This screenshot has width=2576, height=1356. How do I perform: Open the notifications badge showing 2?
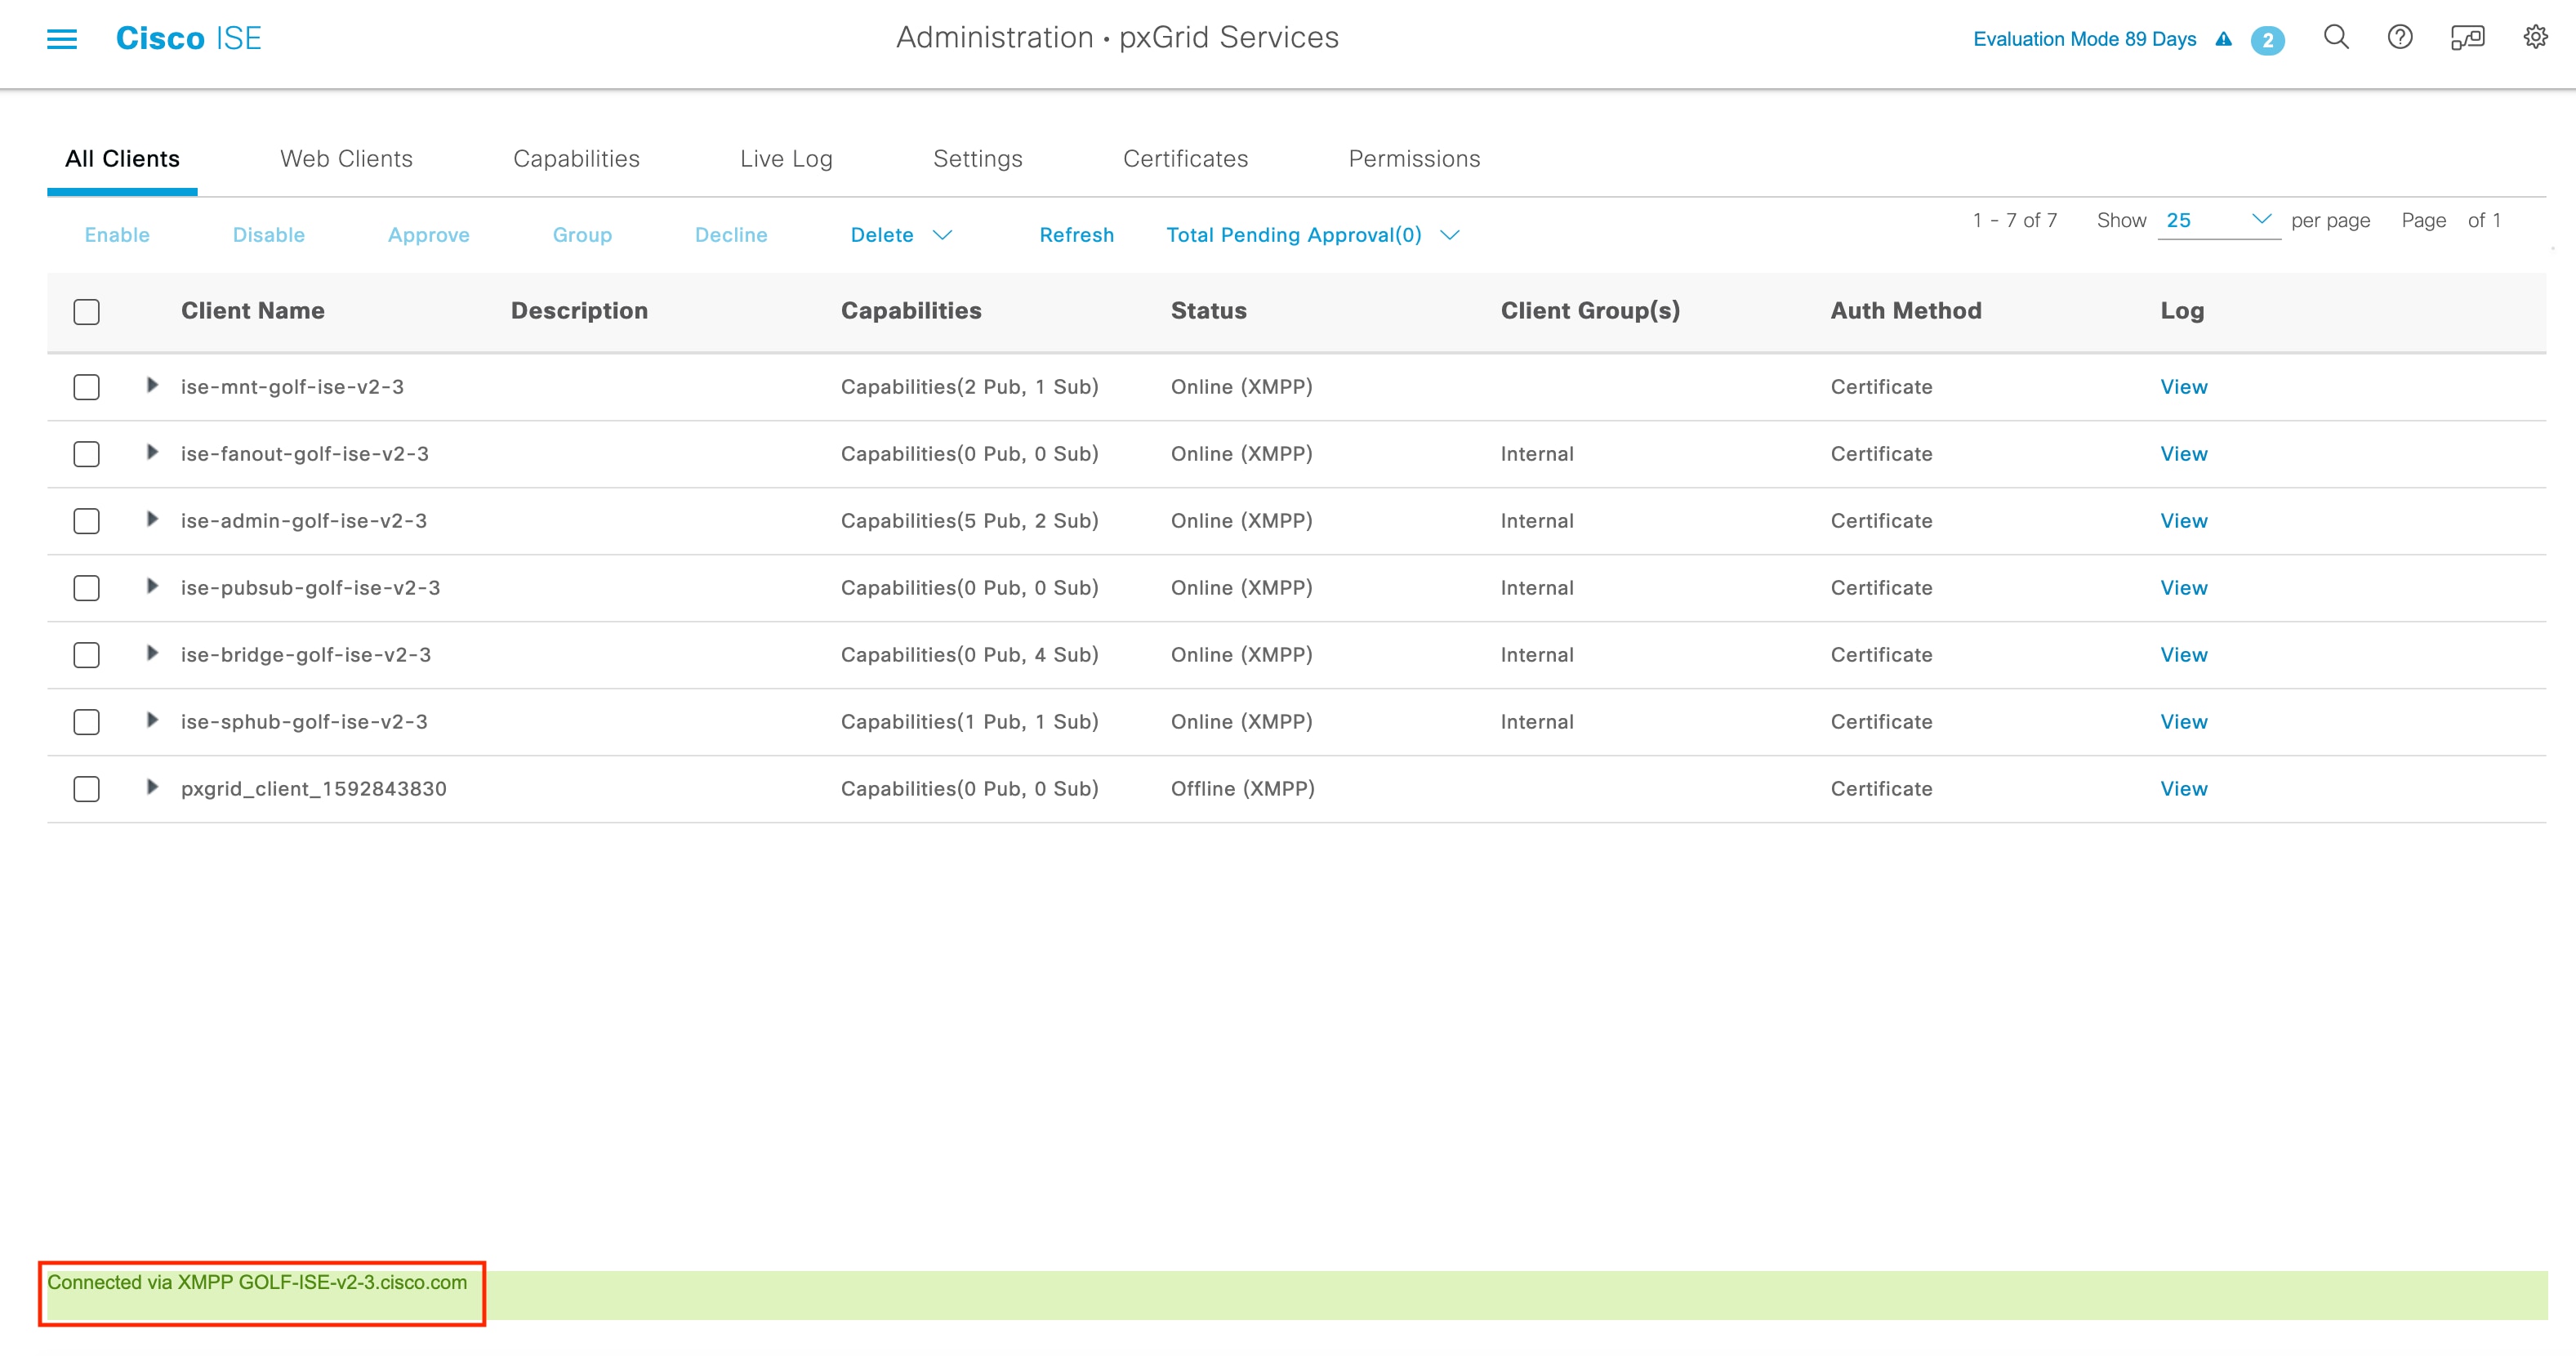click(x=2267, y=40)
